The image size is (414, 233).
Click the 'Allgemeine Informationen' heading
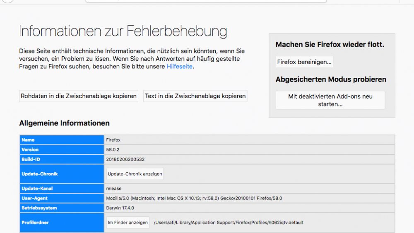point(64,123)
